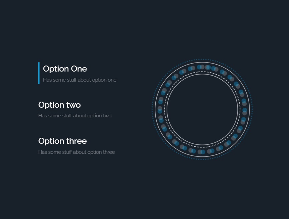This screenshot has width=289, height=219.
Task: Click the leftmost dot pair in the ring
Action: point(160,109)
